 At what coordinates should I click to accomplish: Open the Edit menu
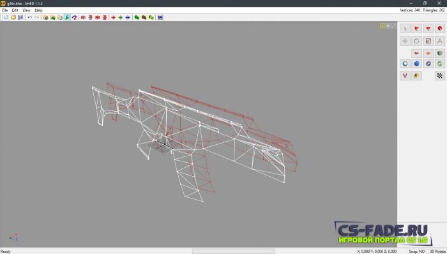pyautogui.click(x=15, y=10)
